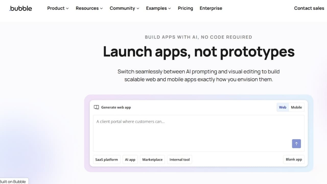Click the book icon beside Generate web app

(x=96, y=107)
